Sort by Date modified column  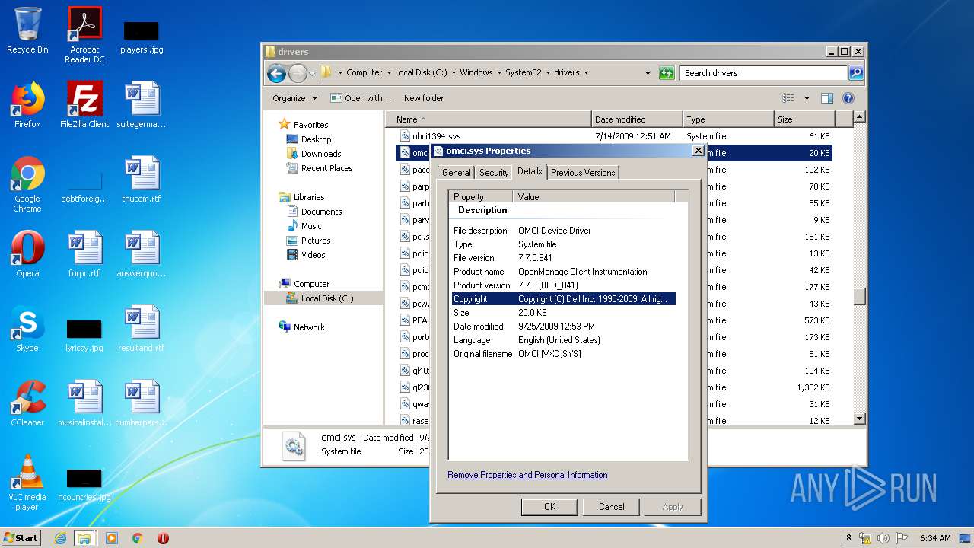tap(636, 119)
